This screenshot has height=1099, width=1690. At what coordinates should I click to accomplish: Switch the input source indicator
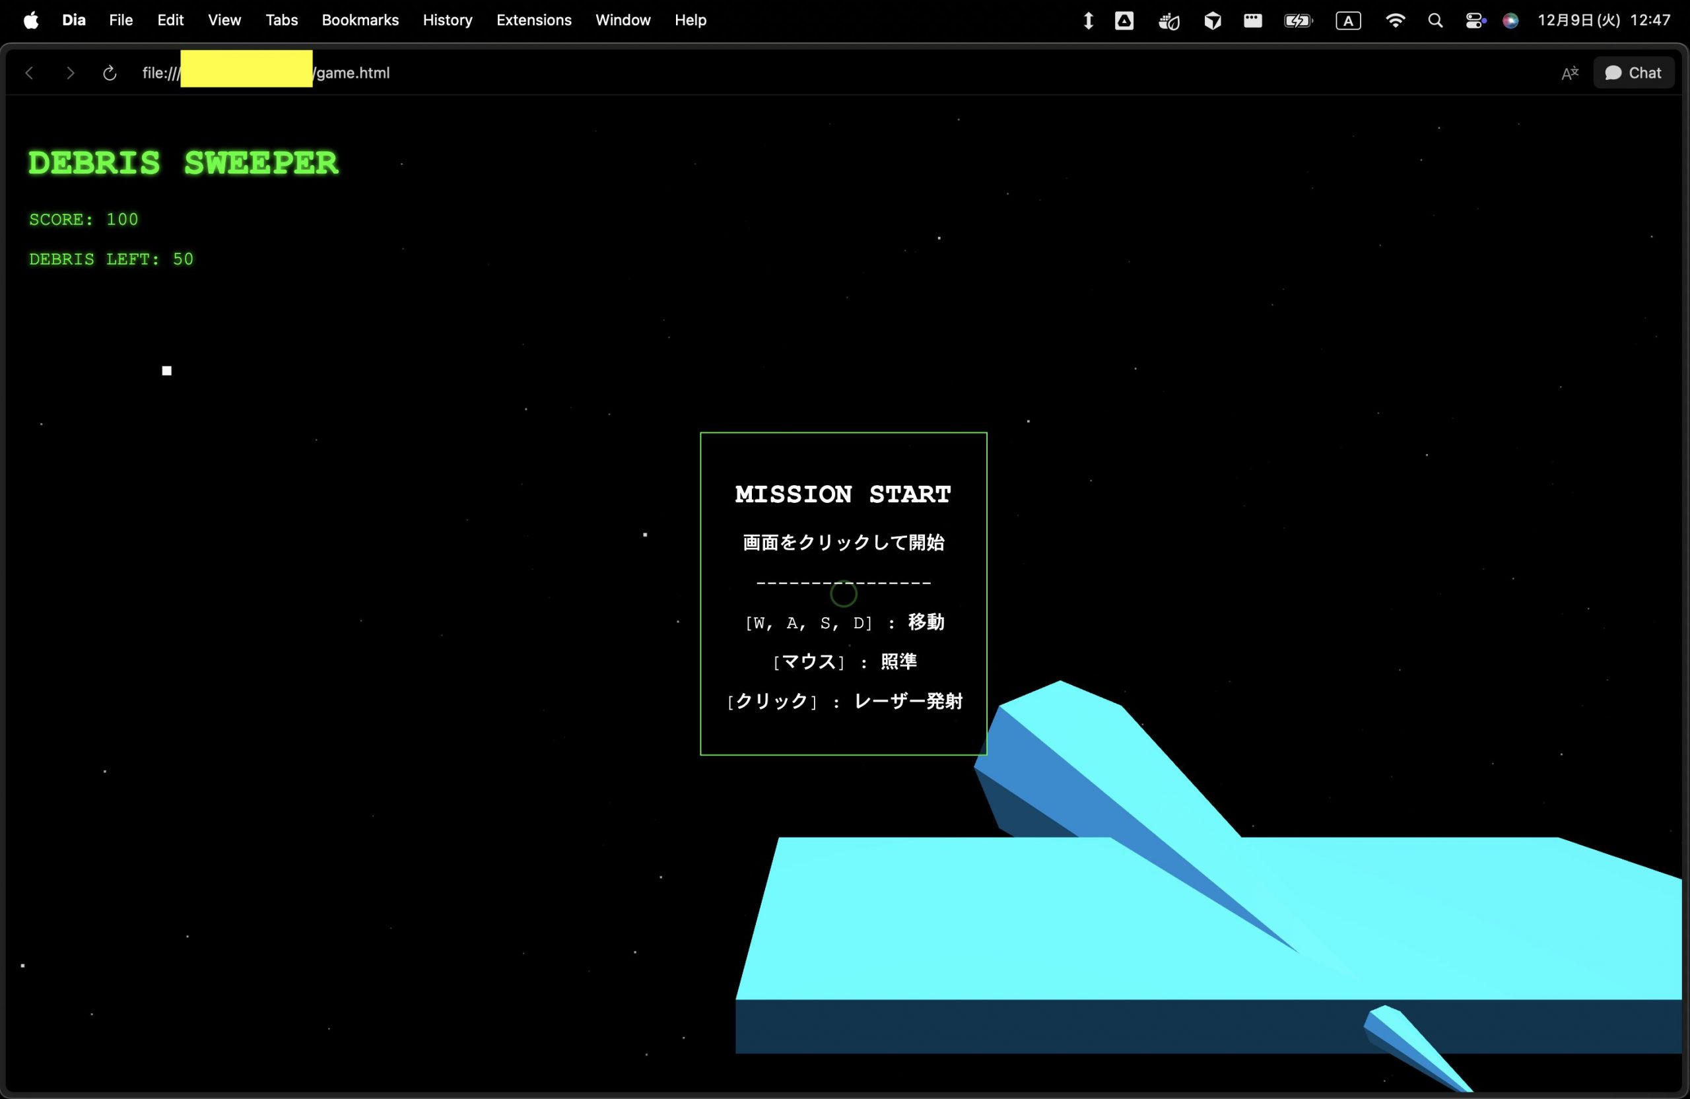click(1348, 20)
